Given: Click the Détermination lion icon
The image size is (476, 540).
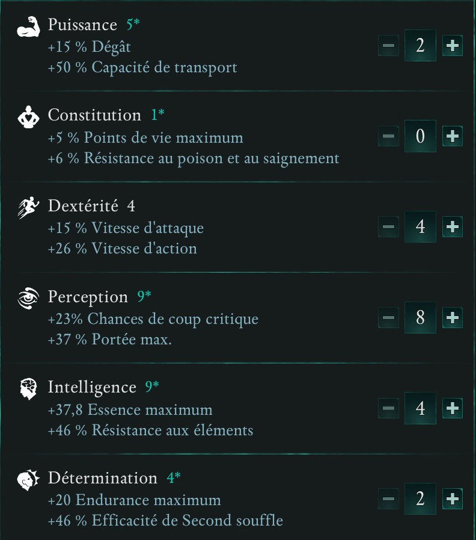Looking at the screenshot, I should point(27,480).
